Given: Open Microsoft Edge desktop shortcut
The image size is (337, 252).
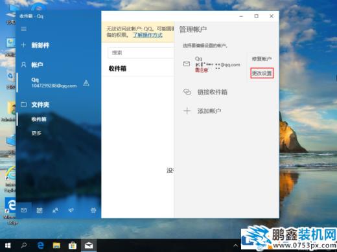Looking at the screenshot, I should tap(10, 211).
